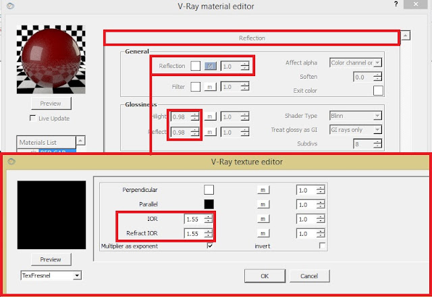This screenshot has width=432, height=297.
Task: Adjust the Soften spinner arrows
Action: (377, 77)
